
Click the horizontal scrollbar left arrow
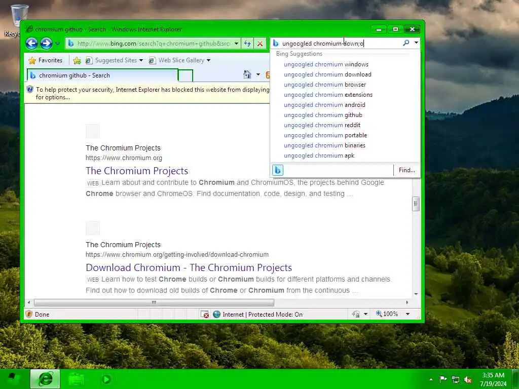click(29, 302)
